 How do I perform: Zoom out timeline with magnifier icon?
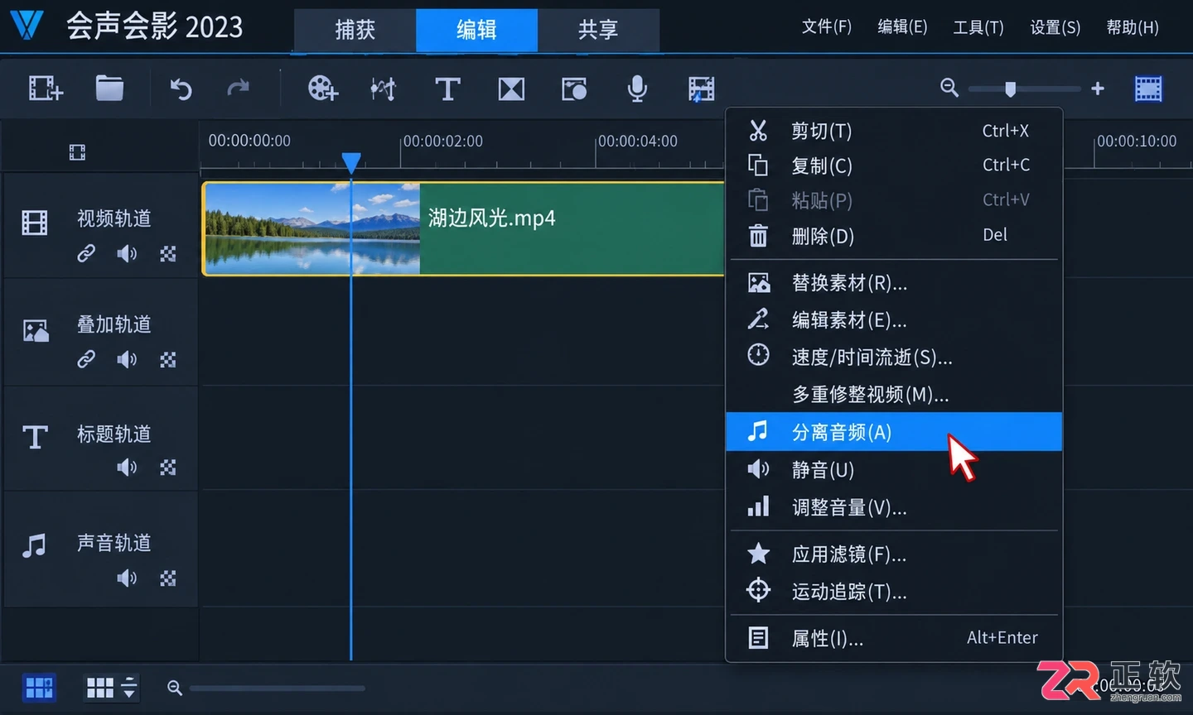tap(949, 88)
